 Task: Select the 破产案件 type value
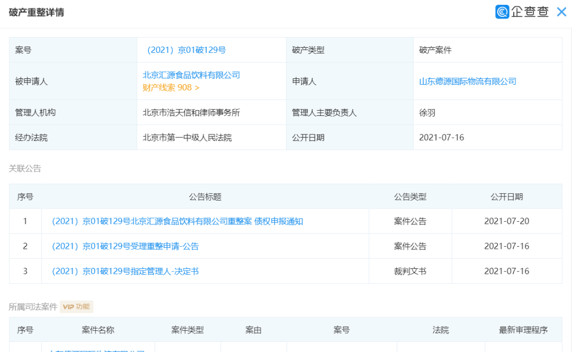click(x=435, y=50)
